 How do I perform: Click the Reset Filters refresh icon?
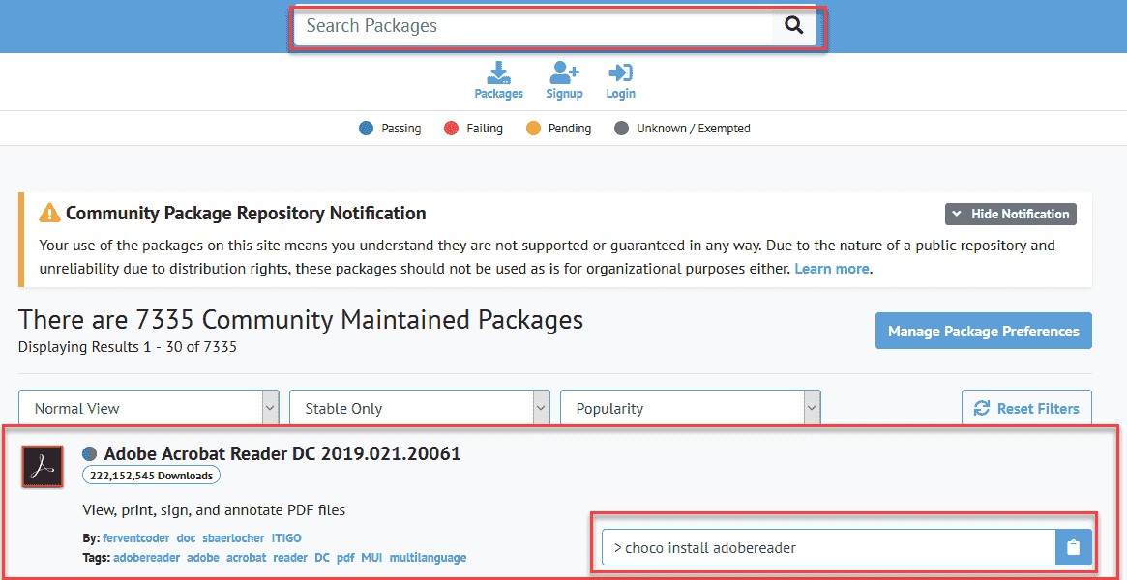click(x=981, y=409)
